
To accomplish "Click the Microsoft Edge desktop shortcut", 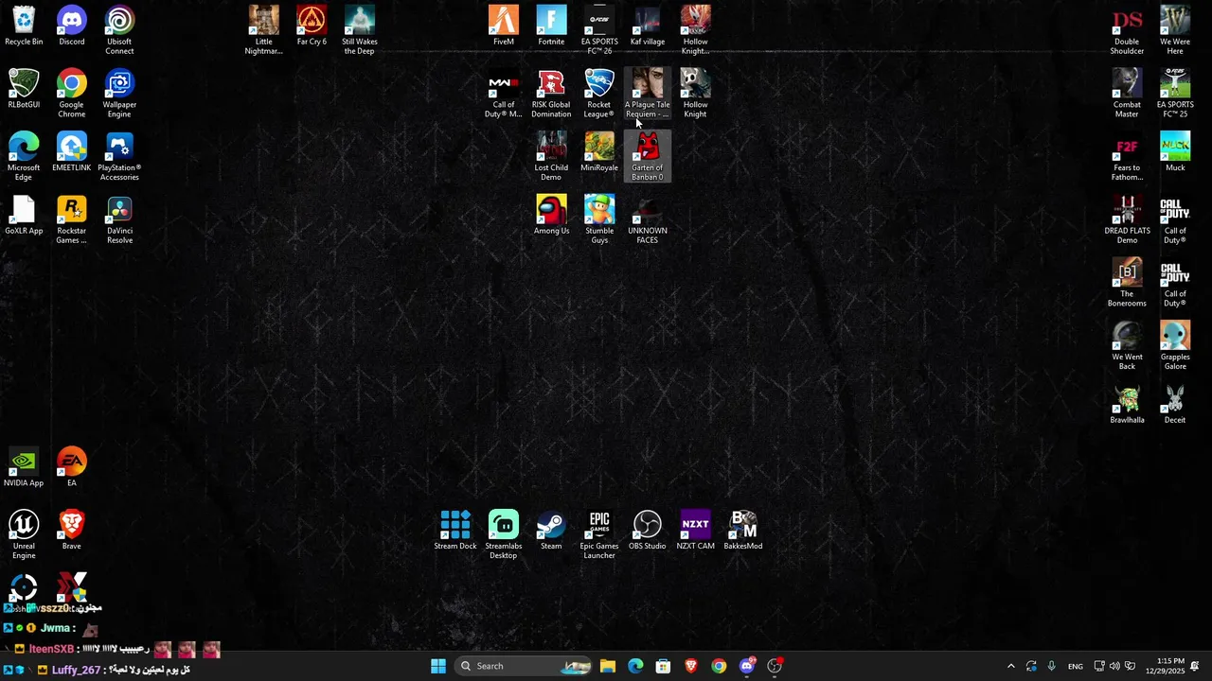I will [x=24, y=157].
